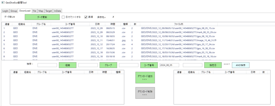Click the GeoDiveExa app icon in title bar
Screen dimensions: 275x106
3,3
